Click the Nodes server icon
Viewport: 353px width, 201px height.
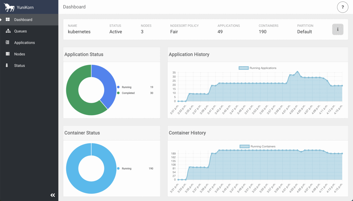pos(8,54)
